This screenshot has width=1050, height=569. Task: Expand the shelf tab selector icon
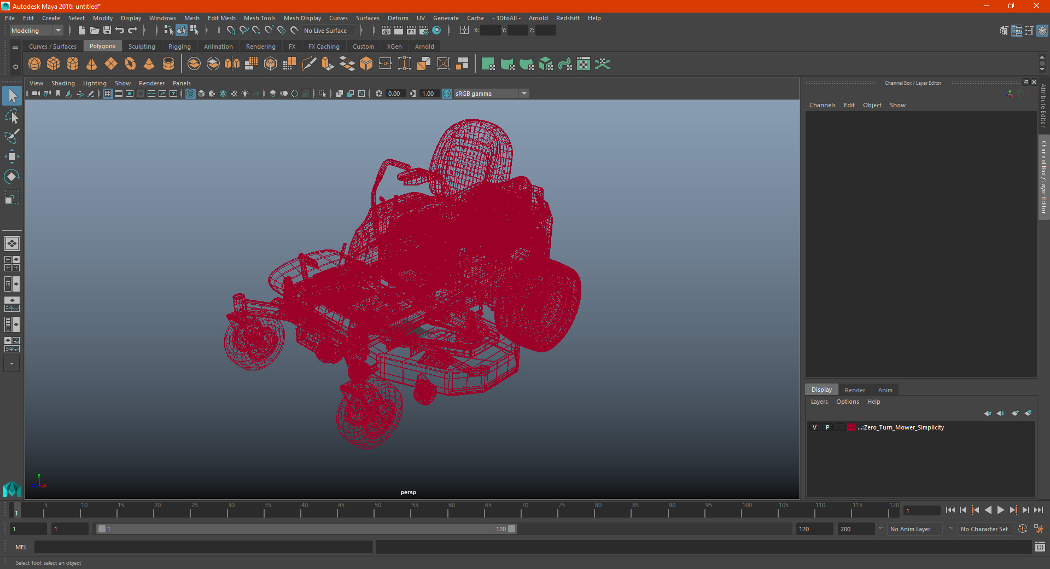click(x=15, y=48)
